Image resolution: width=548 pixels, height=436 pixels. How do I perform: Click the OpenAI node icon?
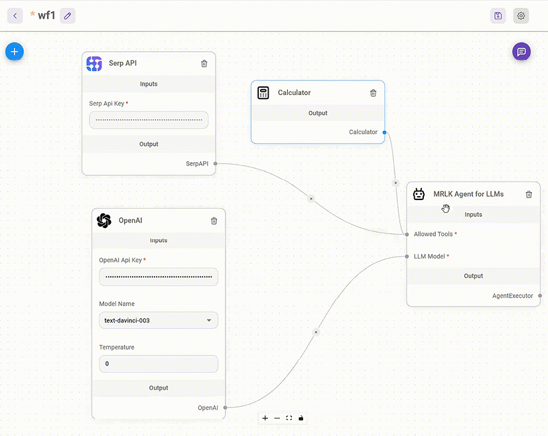coord(103,220)
